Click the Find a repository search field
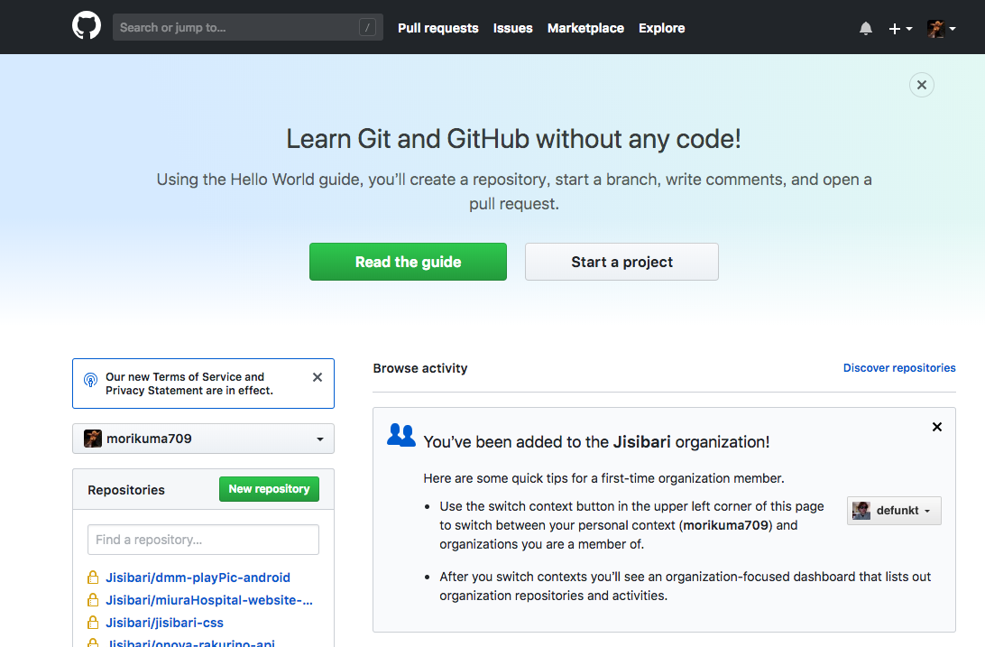 coord(203,540)
